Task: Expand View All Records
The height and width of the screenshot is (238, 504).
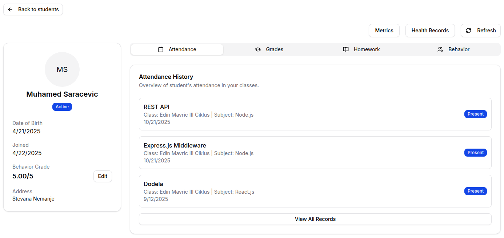Action: click(315, 219)
